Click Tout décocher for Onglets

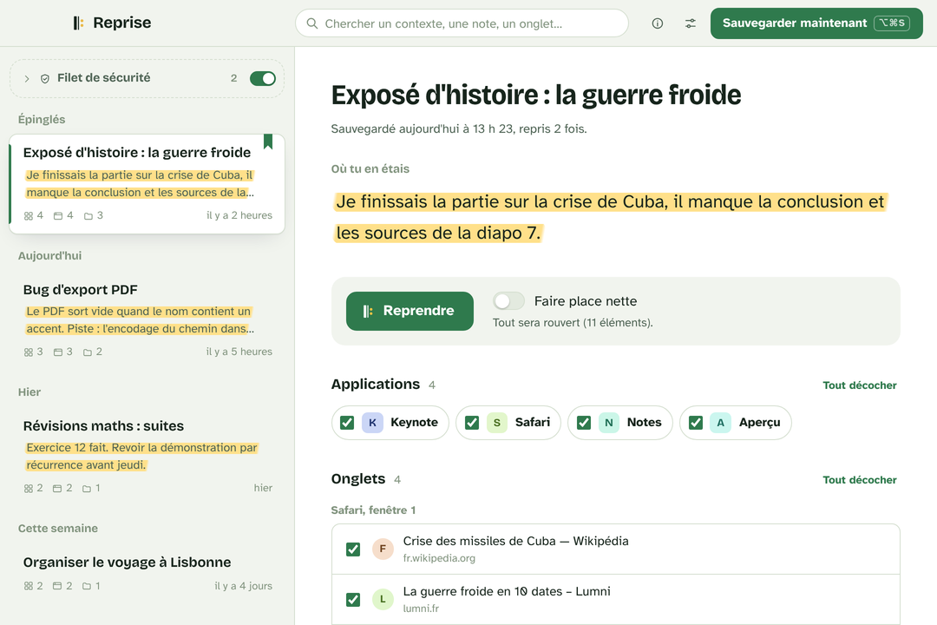pos(859,480)
